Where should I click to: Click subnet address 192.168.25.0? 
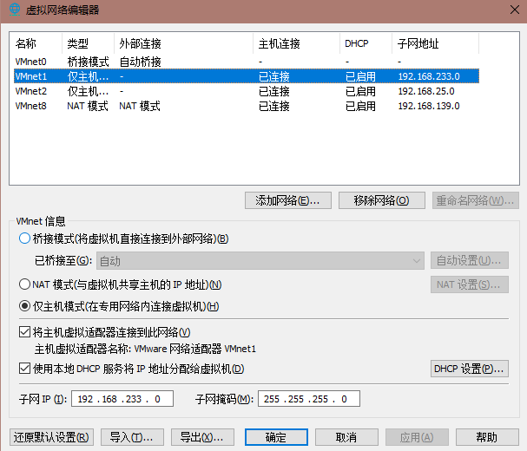(426, 91)
